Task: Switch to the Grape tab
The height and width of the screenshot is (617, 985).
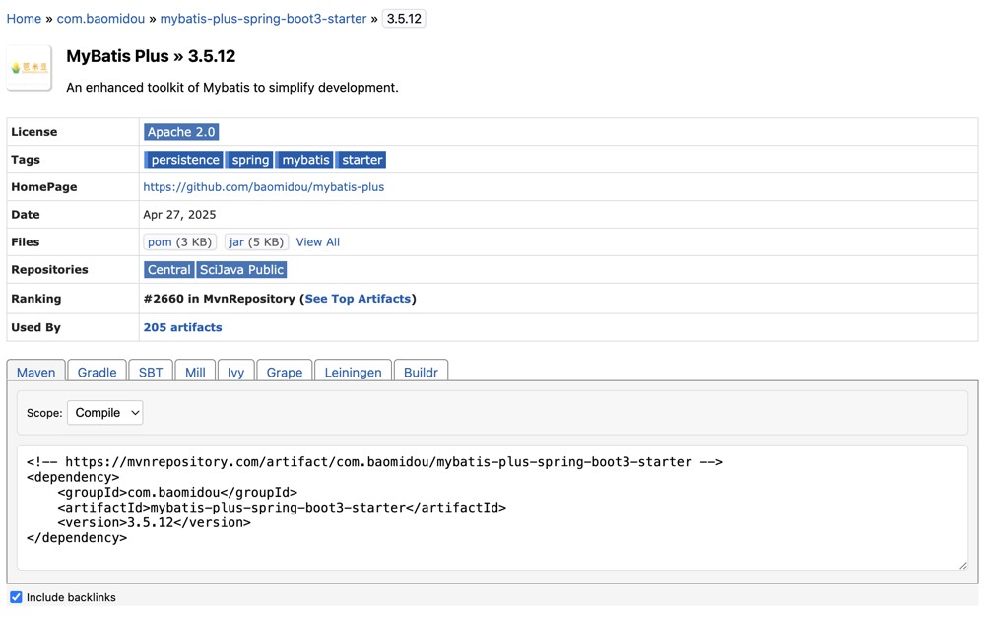Action: [285, 372]
